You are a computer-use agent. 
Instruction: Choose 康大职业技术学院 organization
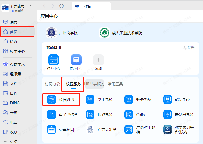[121, 33]
